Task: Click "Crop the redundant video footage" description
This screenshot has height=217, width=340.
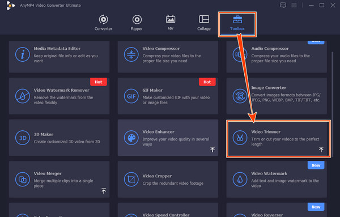Action: point(173,184)
